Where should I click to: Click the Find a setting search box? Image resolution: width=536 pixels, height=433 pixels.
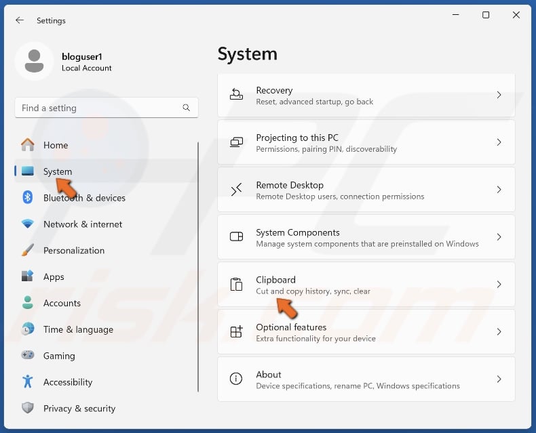(x=107, y=108)
